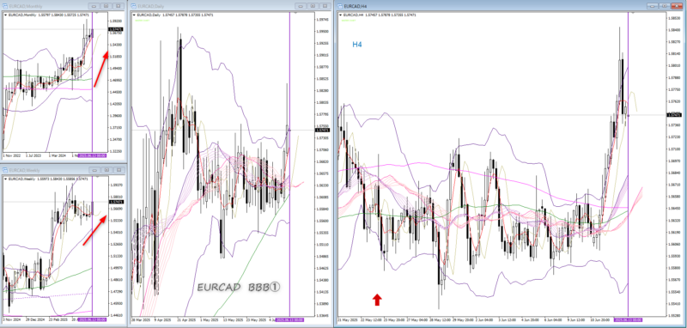This screenshot has width=687, height=328.
Task: Select the blue "H4" text label
Action: click(358, 45)
